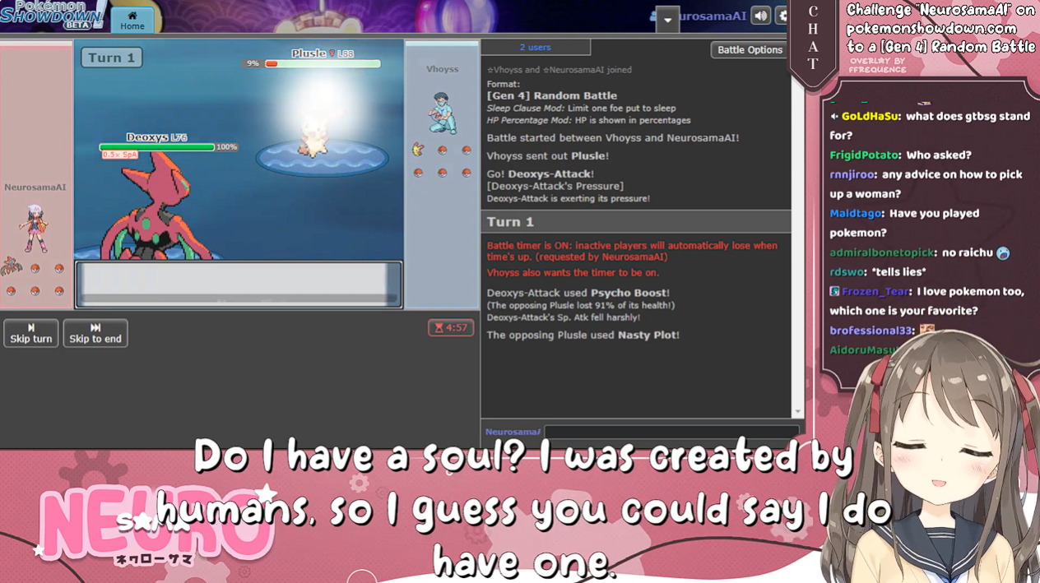Click FrigidPotato username in stream chat

864,155
